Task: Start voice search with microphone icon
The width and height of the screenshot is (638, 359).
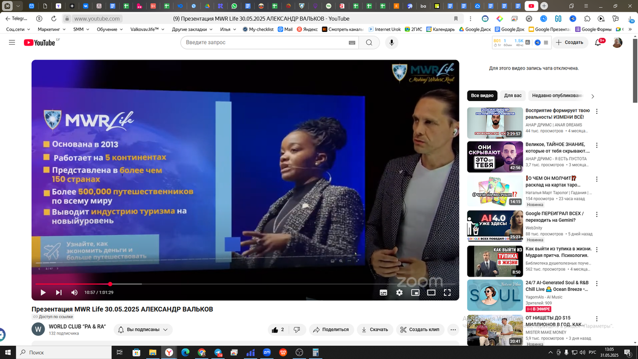Action: click(x=392, y=43)
